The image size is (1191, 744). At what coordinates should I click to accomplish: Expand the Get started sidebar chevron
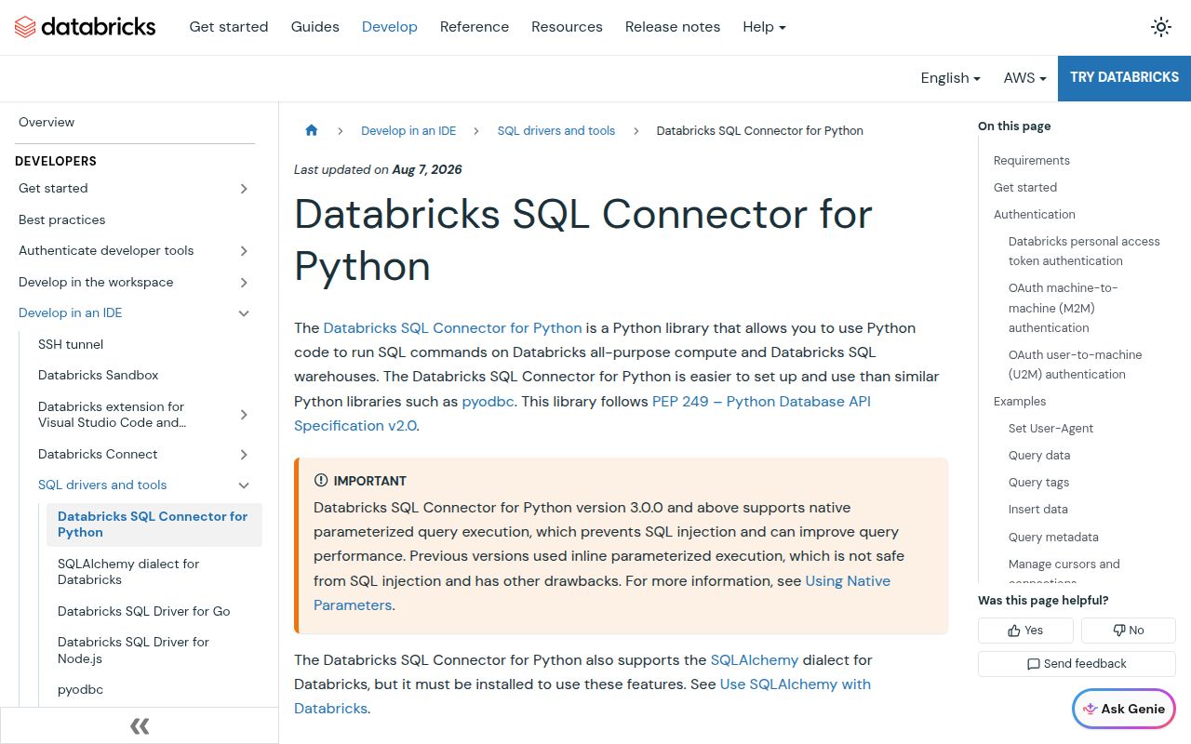click(244, 189)
